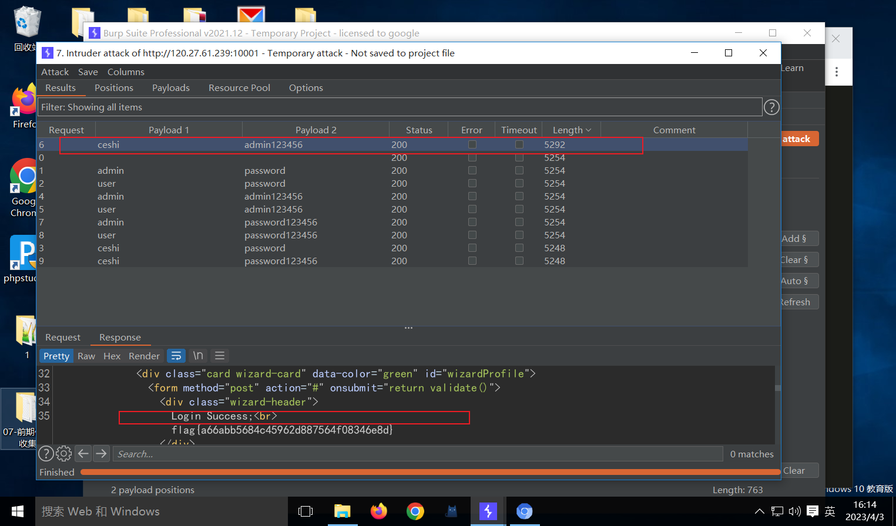
Task: Open Firefox from the taskbar
Action: coord(379,511)
